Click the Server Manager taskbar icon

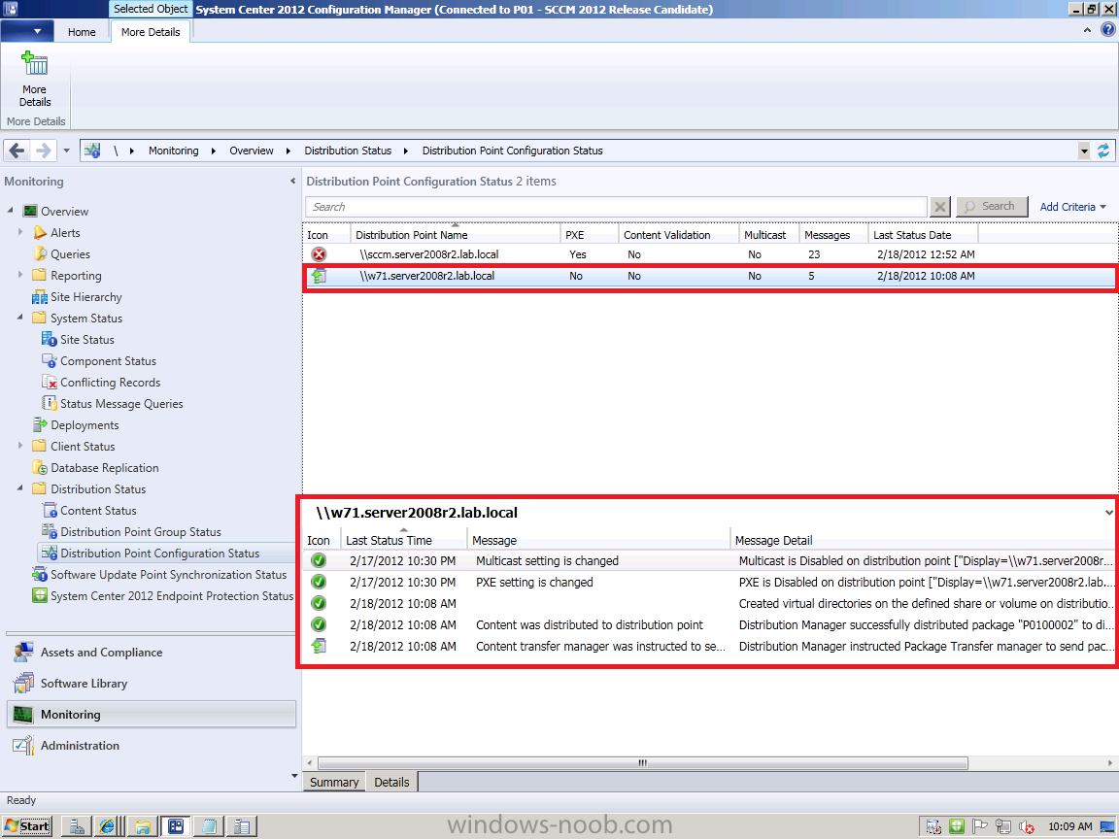tap(76, 826)
